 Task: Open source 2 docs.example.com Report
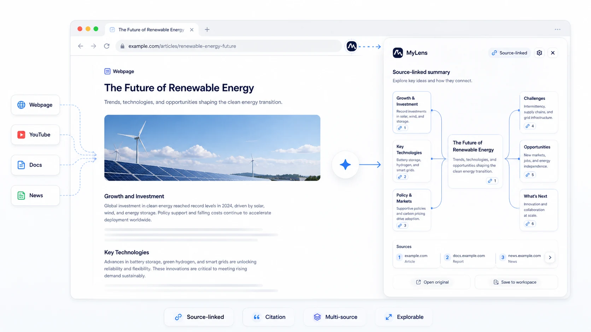click(x=468, y=258)
